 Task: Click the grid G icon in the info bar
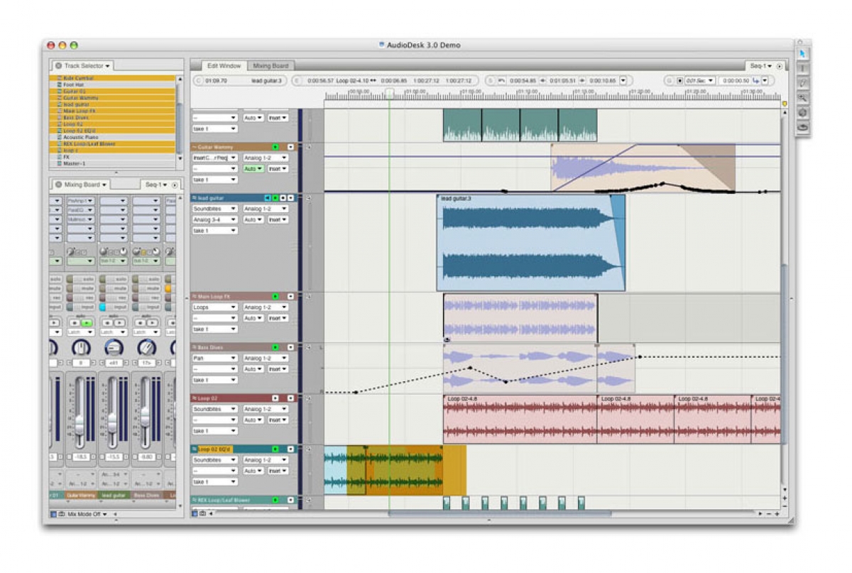(669, 81)
